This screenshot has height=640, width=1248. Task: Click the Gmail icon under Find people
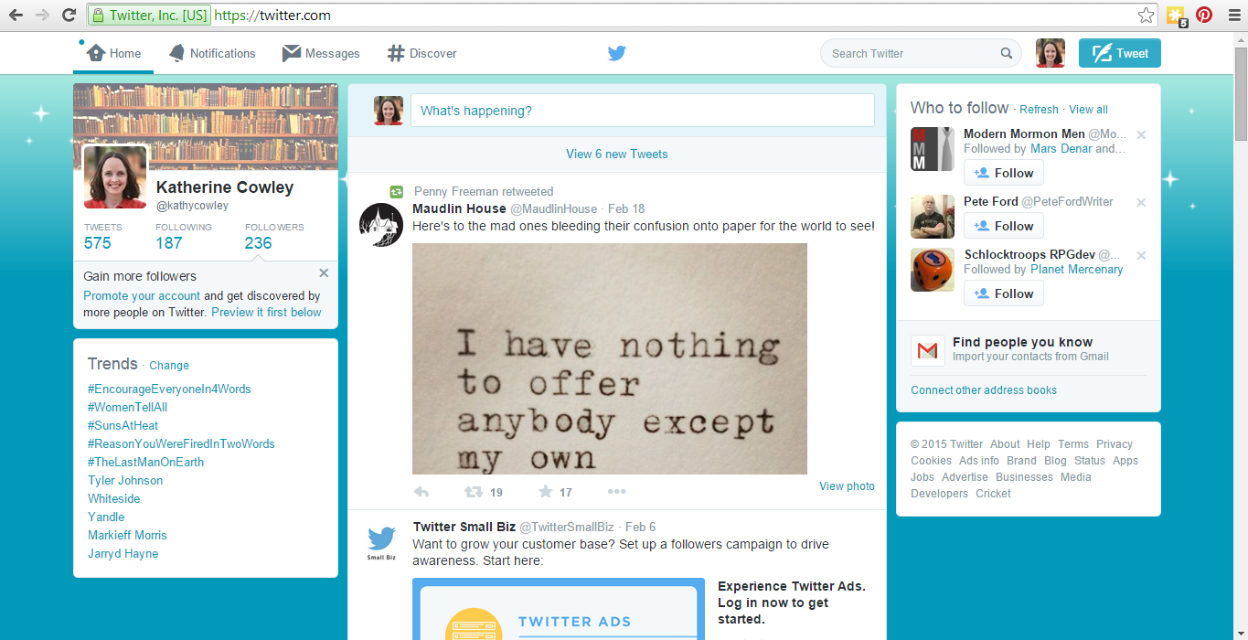click(x=928, y=350)
